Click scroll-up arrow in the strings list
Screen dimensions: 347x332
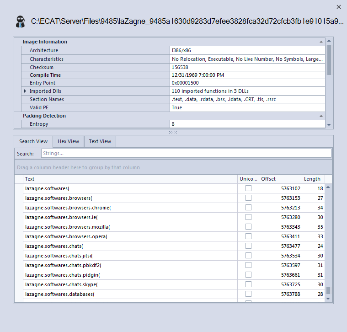point(328,187)
